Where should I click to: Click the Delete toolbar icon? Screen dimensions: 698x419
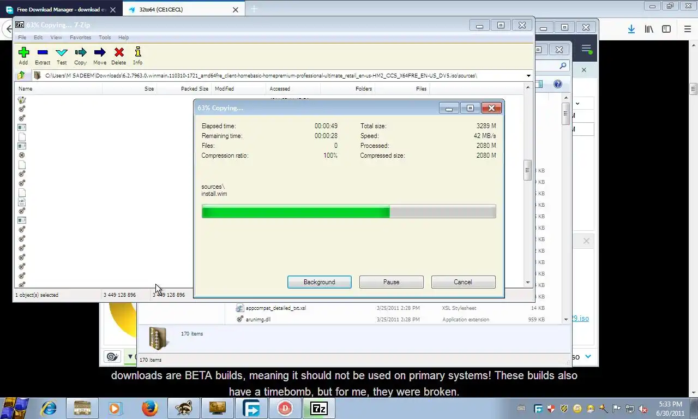[119, 56]
